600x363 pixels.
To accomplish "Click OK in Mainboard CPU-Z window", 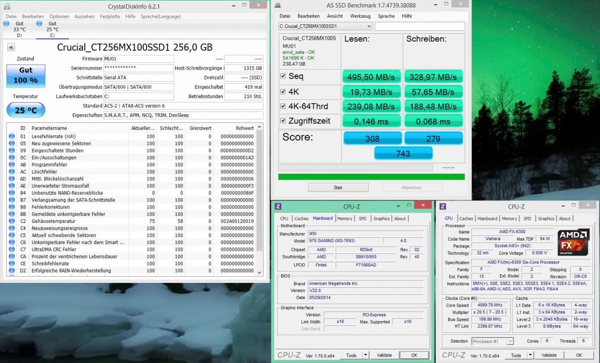I will pos(414,355).
